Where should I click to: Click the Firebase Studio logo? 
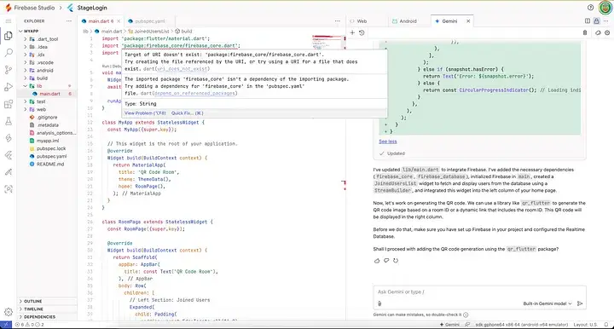tap(9, 8)
